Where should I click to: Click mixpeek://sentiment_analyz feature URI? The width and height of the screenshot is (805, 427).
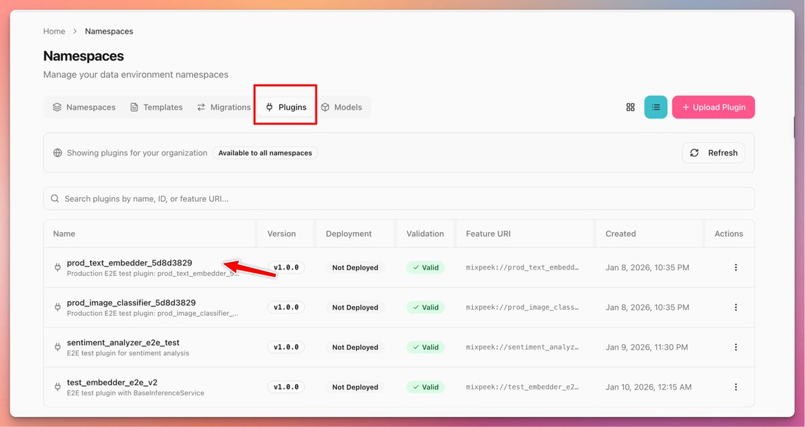coord(523,347)
